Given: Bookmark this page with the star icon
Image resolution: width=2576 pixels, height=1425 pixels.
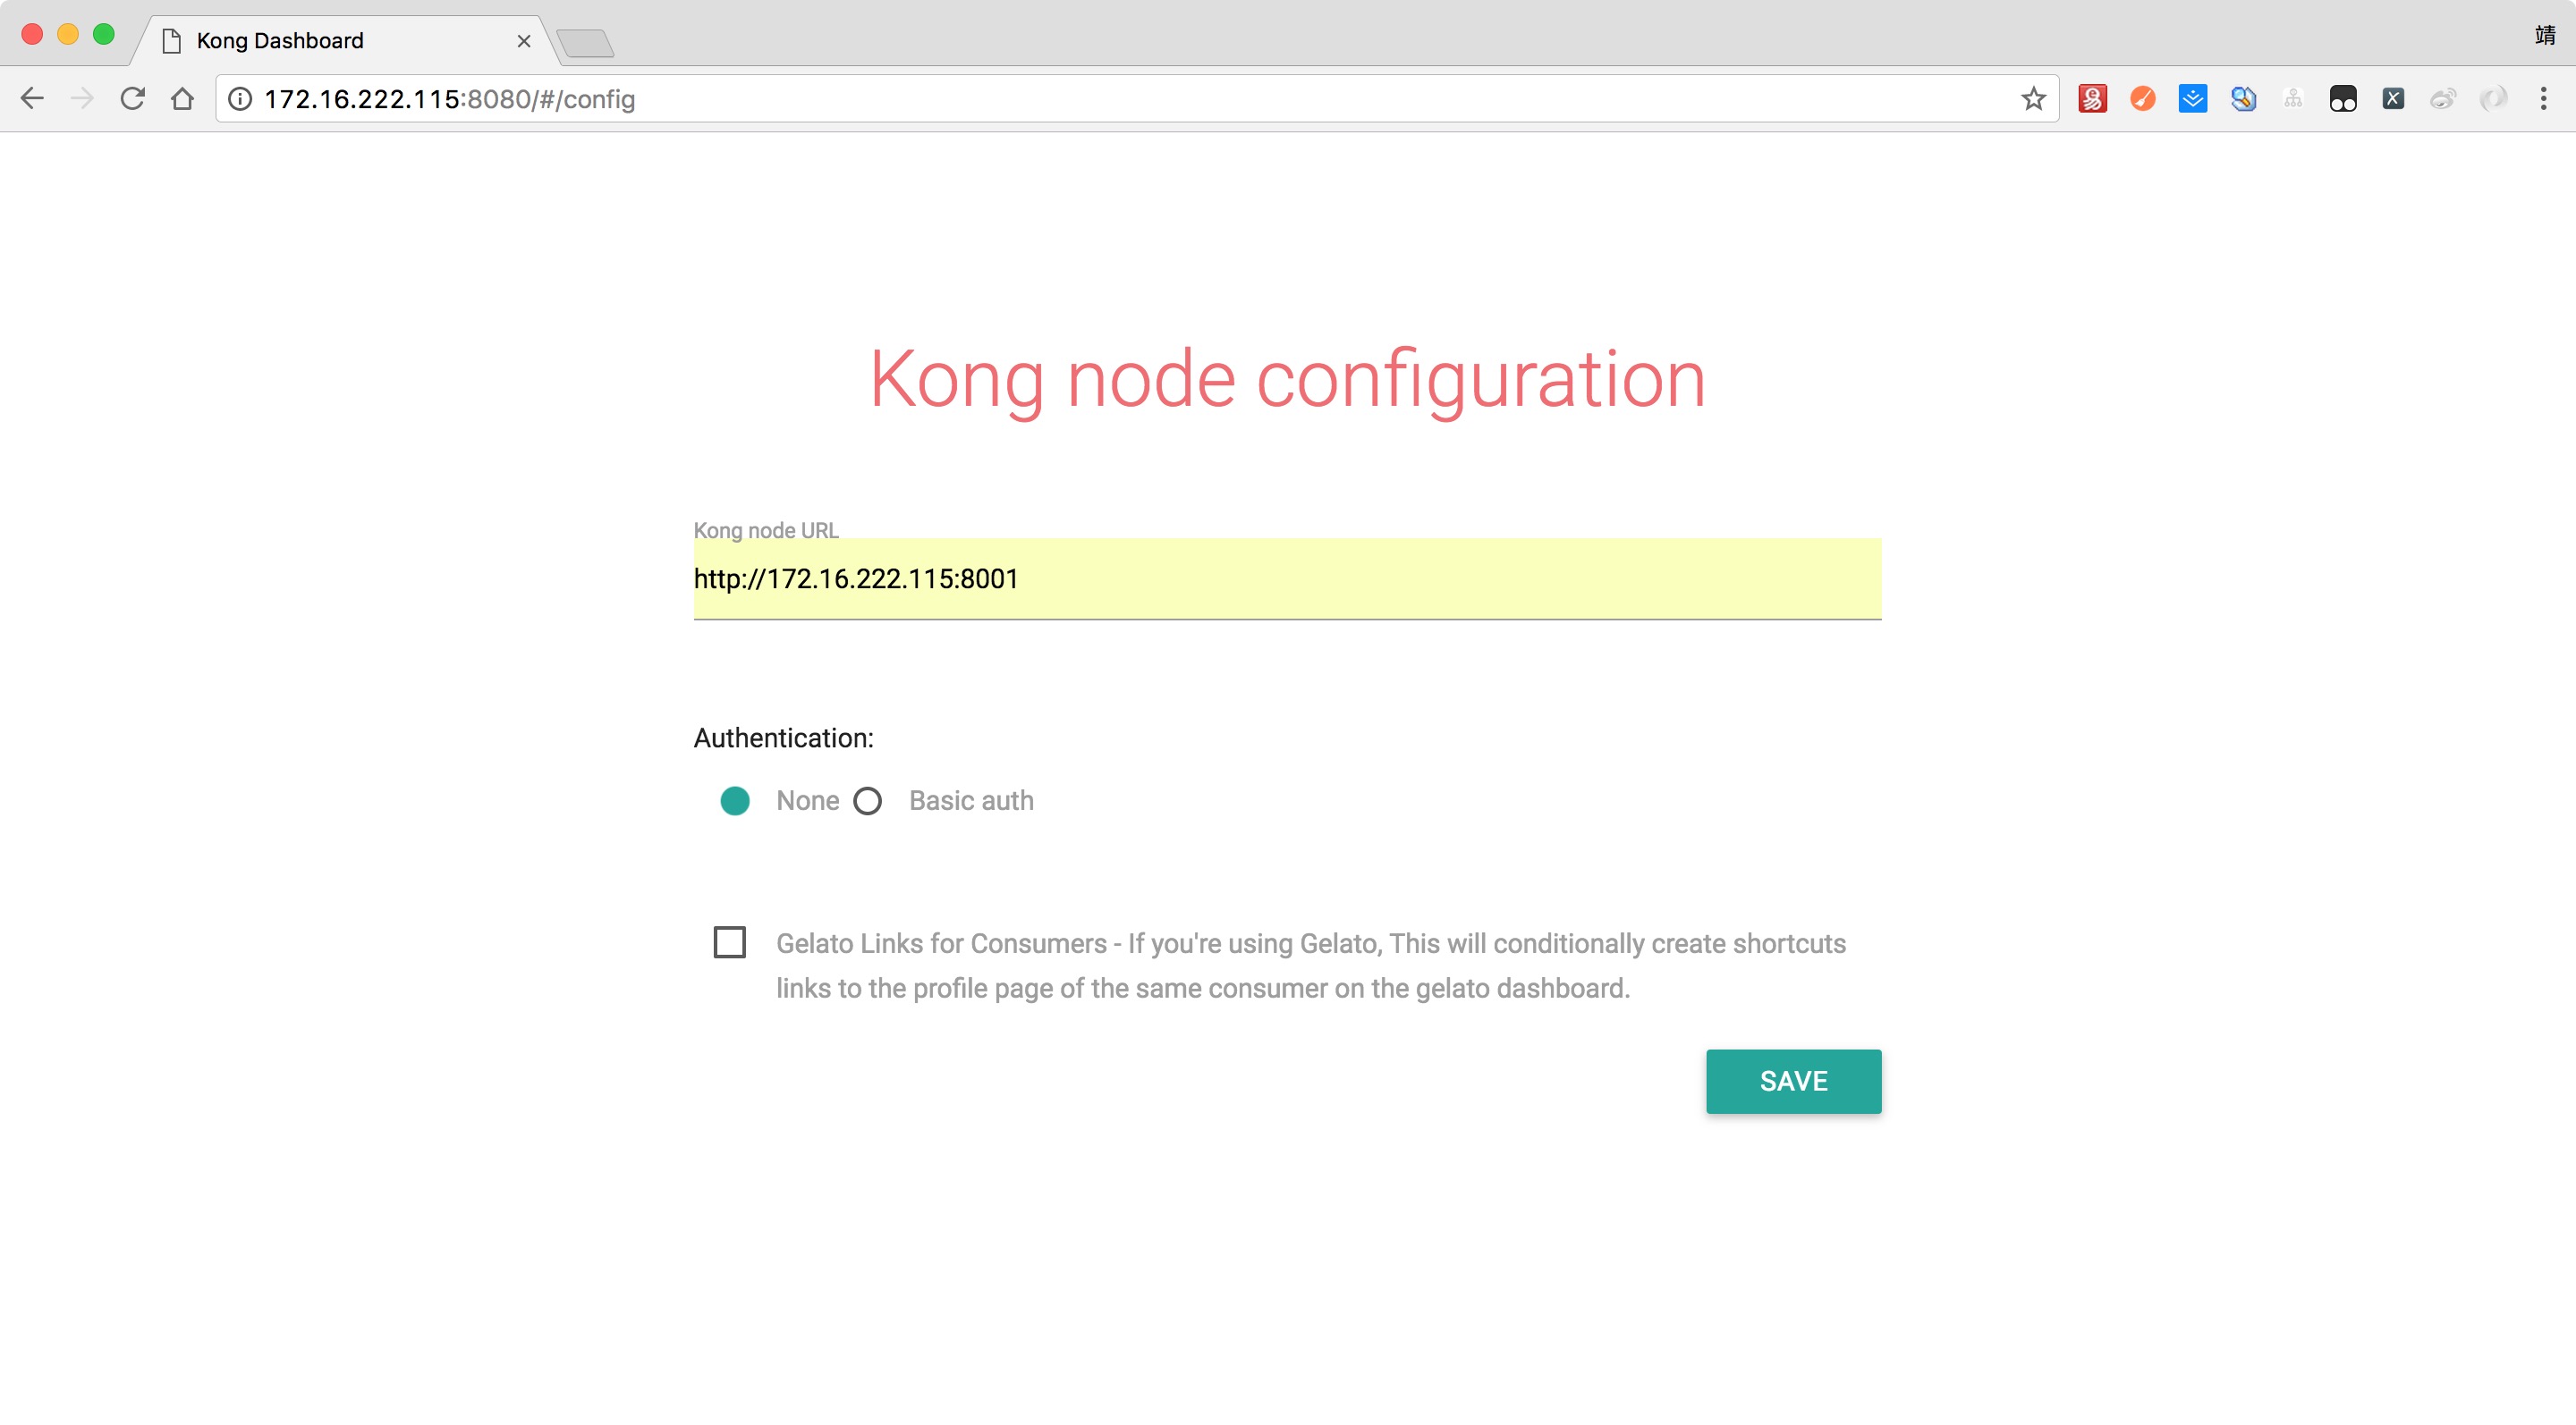Looking at the screenshot, I should (2033, 99).
